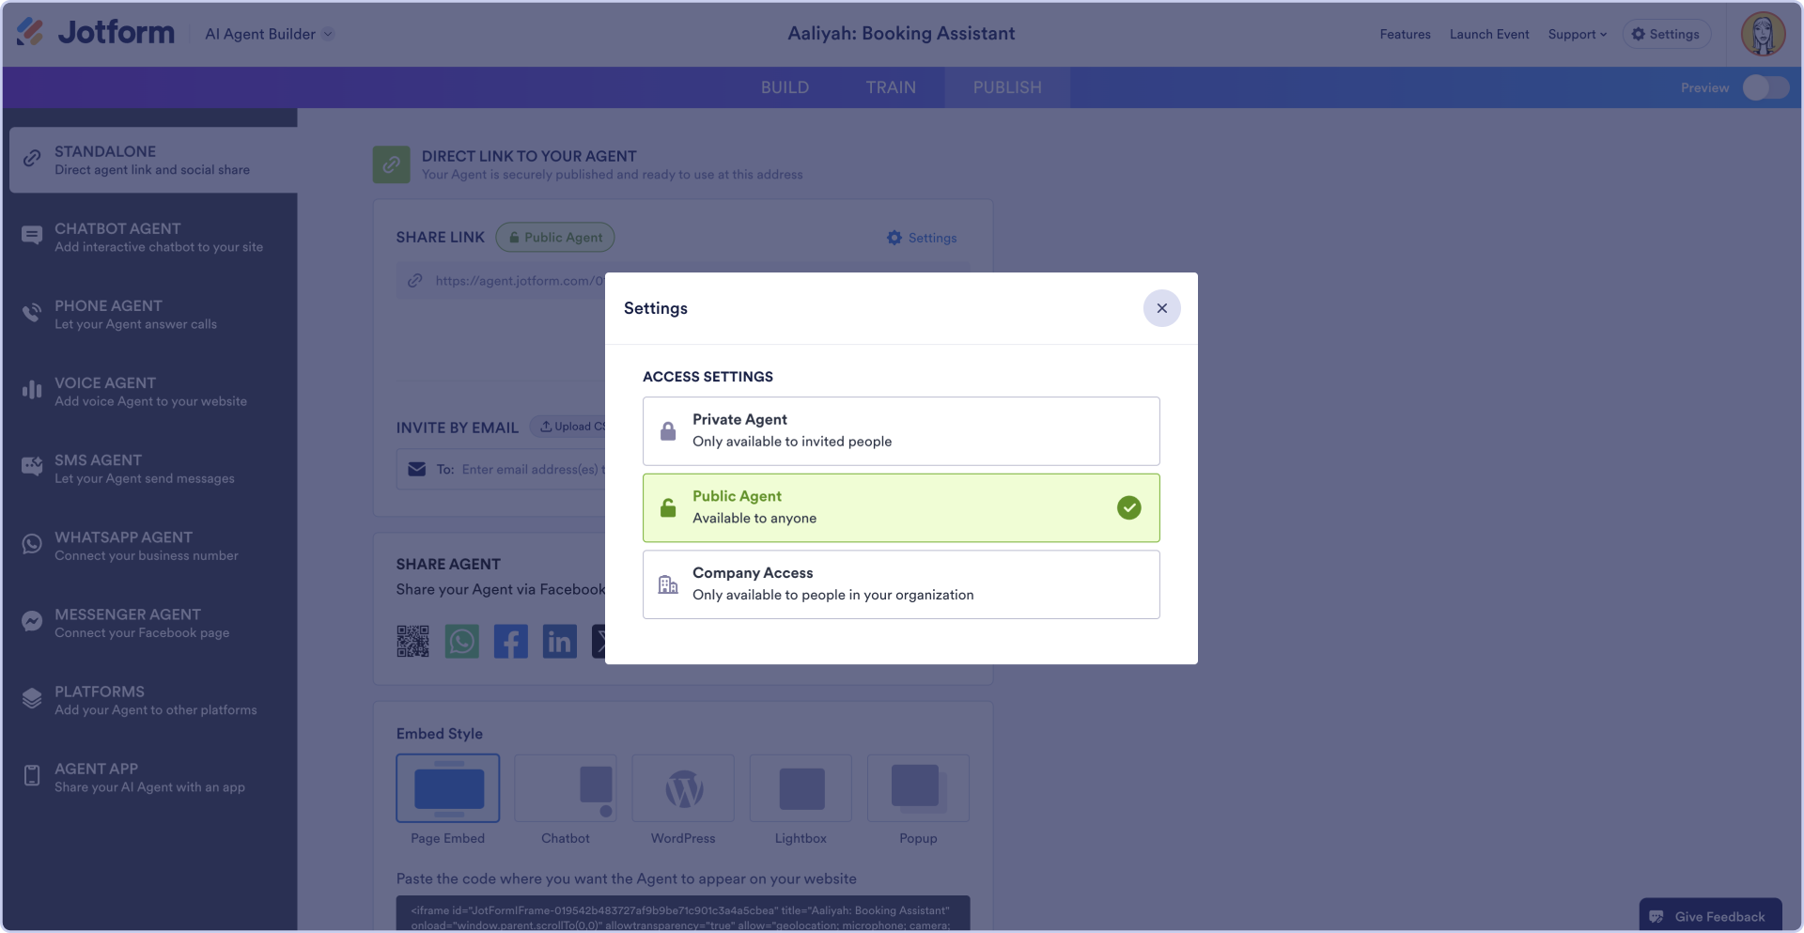Open Share Link settings gear

(922, 238)
